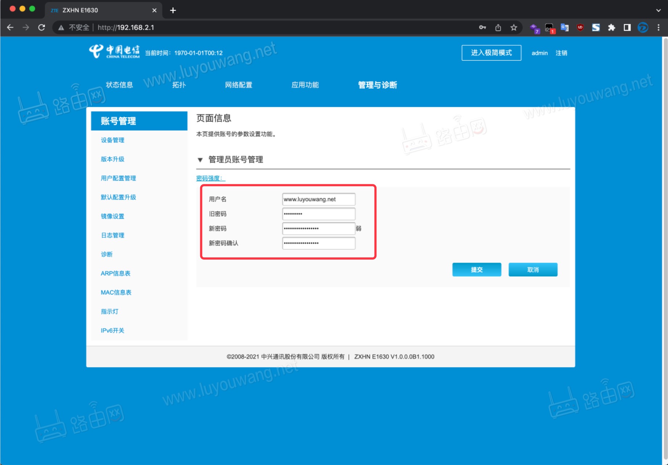Image resolution: width=668 pixels, height=465 pixels.
Task: Click the 注销 logout link
Action: tap(561, 53)
